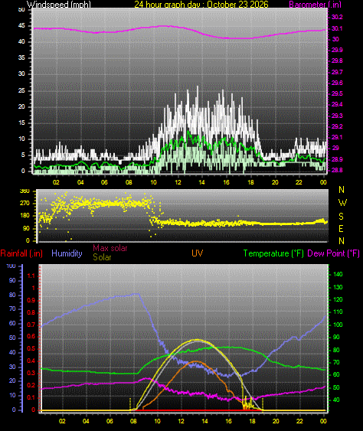The width and height of the screenshot is (363, 431).
Task: Click the 12 hour label under wind graph
Action: click(x=178, y=182)
